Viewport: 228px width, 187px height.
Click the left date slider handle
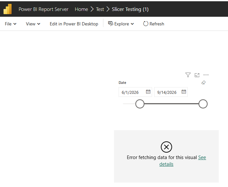pos(140,104)
